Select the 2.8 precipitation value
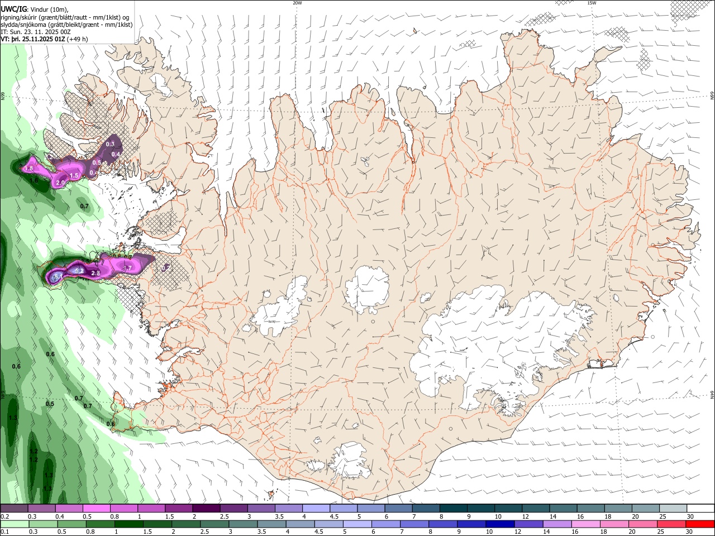The height and width of the screenshot is (536, 715). pos(95,273)
